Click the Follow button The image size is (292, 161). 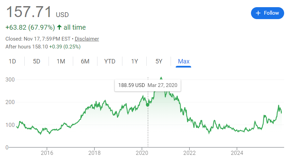[267, 13]
